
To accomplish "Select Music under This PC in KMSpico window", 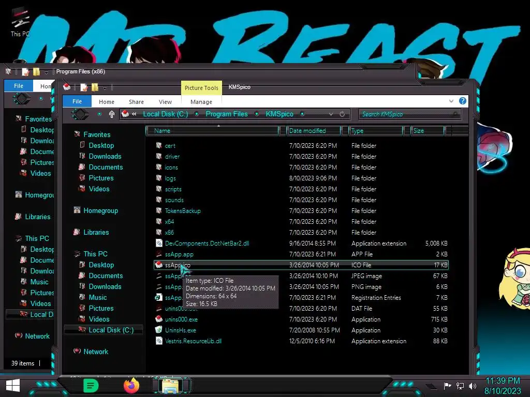I will (98, 297).
